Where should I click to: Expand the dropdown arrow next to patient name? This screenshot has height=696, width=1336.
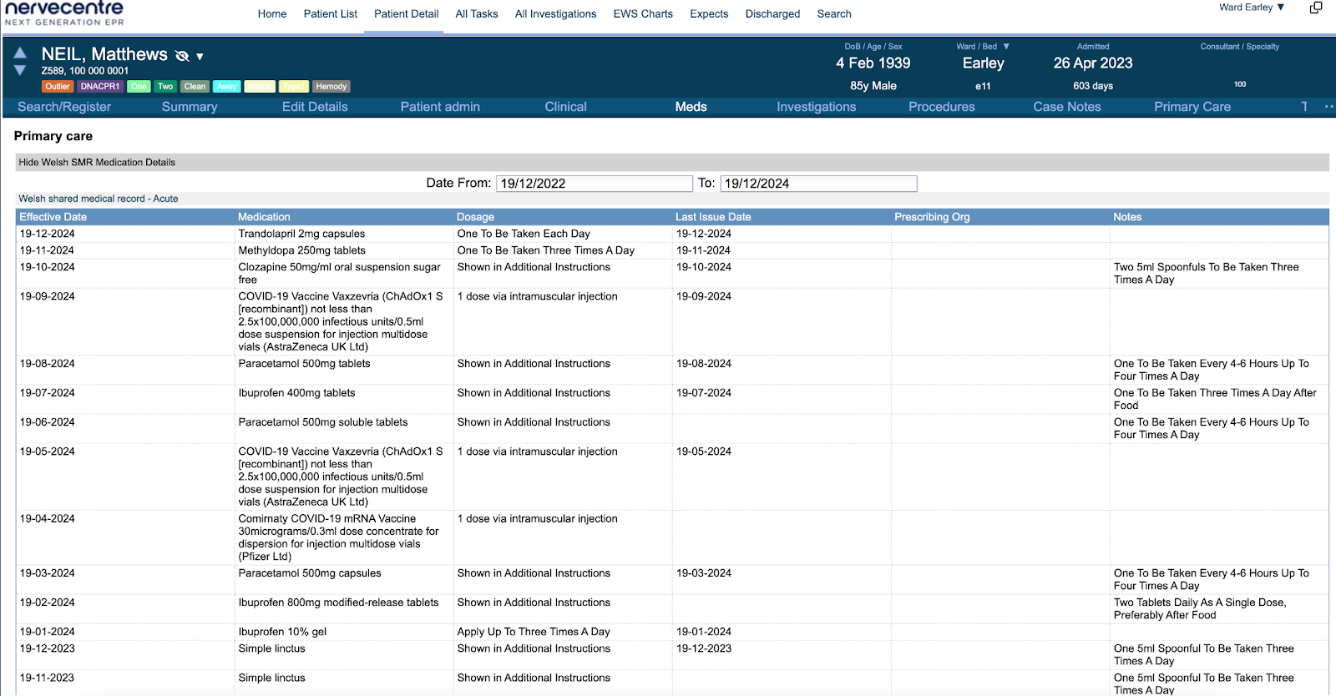coord(200,57)
